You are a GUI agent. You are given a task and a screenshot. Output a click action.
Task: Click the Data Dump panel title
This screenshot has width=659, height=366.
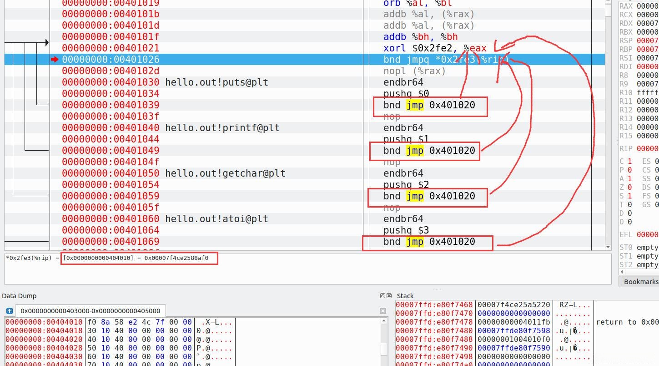click(19, 296)
